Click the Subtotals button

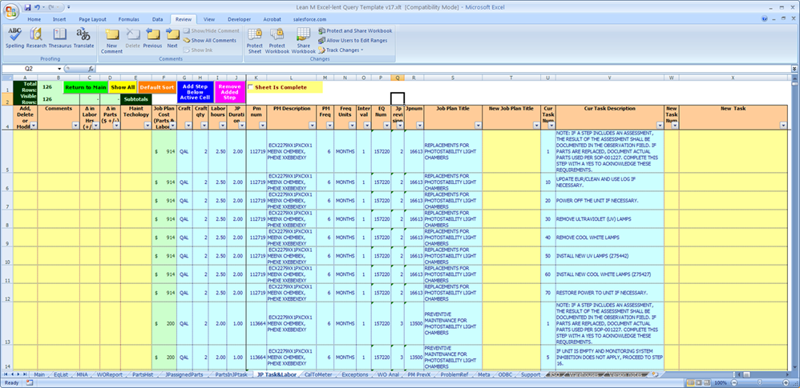135,99
